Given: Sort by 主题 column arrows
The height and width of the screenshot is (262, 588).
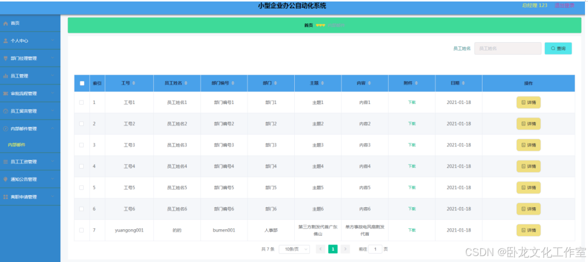Looking at the screenshot, I should pos(323,83).
